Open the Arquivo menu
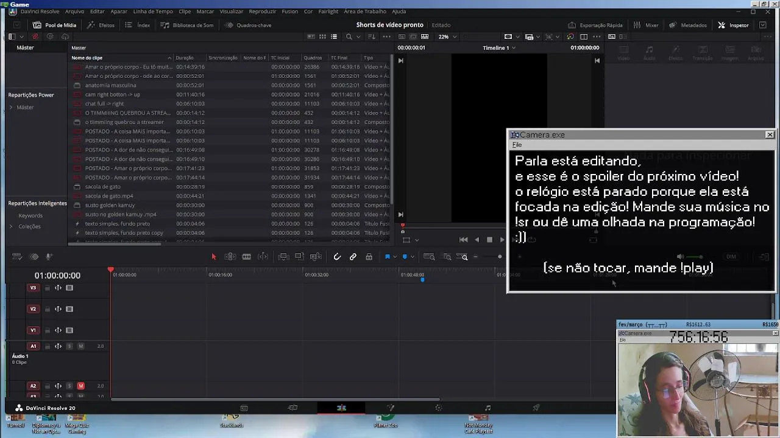The image size is (780, 438). click(x=74, y=12)
